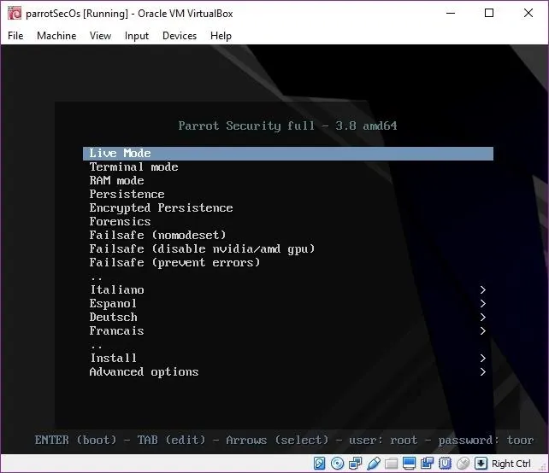Screen dimensions: 549x473
Task: Expand the Install chevron arrow
Action: click(483, 358)
